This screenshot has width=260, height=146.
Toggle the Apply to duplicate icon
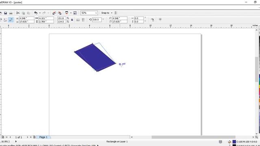click(152, 20)
